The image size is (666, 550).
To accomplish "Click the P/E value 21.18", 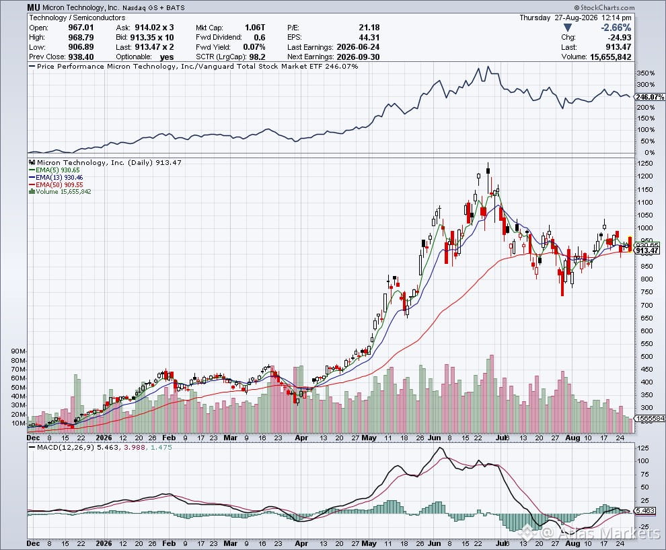I will click(x=369, y=28).
